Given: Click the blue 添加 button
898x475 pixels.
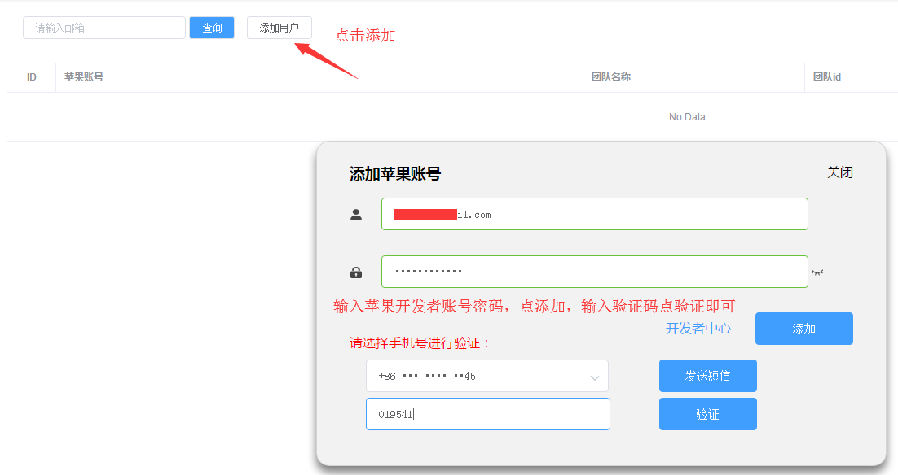Looking at the screenshot, I should pyautogui.click(x=804, y=329).
